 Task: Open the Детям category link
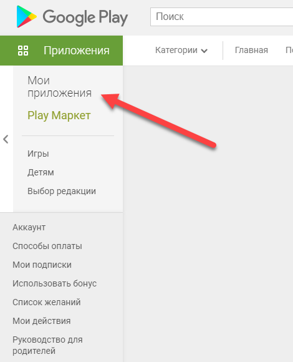coord(41,172)
